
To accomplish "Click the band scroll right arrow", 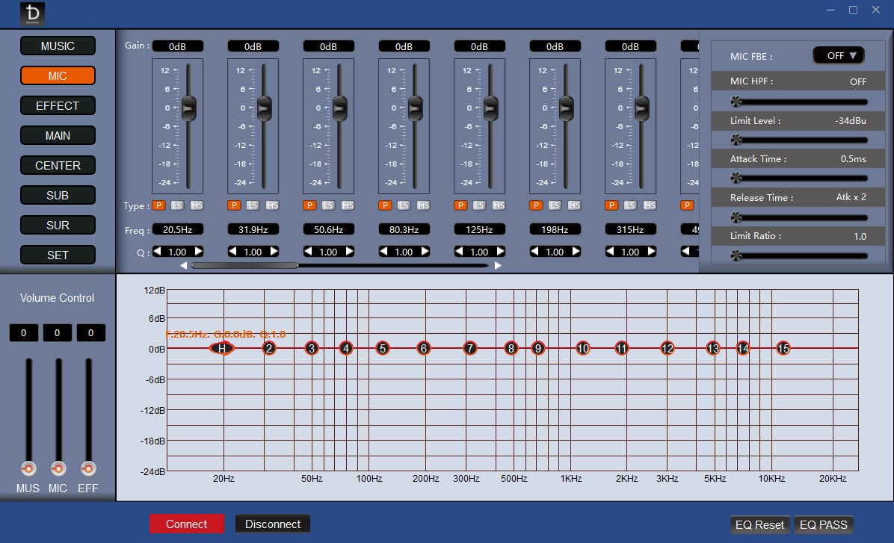I will click(498, 265).
